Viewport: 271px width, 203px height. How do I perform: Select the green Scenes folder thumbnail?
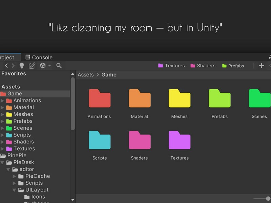click(260, 98)
